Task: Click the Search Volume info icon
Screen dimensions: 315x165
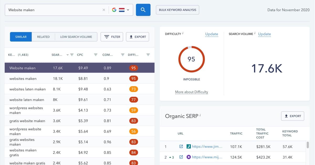Action: pos(255,33)
